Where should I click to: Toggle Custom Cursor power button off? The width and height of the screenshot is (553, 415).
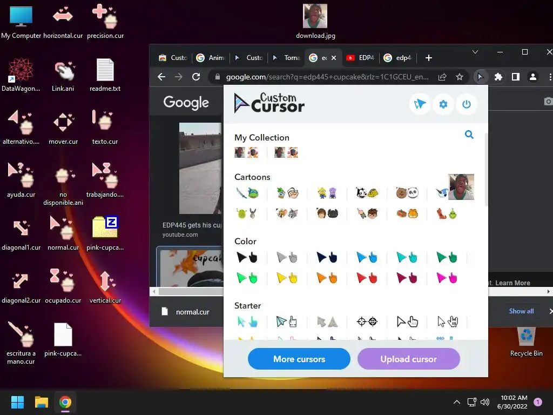pyautogui.click(x=466, y=104)
